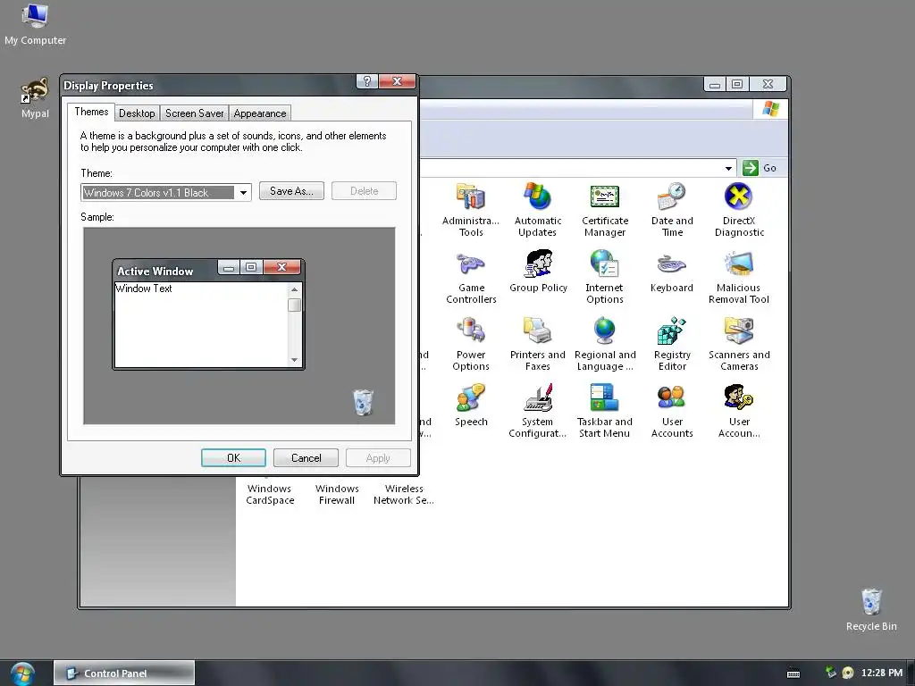Launch Registry Editor icon
Screen dimensions: 915x686
[x=672, y=344]
